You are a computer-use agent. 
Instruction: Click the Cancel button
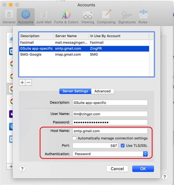click(x=117, y=169)
